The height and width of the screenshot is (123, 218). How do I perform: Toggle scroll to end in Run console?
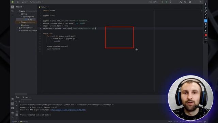point(17,115)
